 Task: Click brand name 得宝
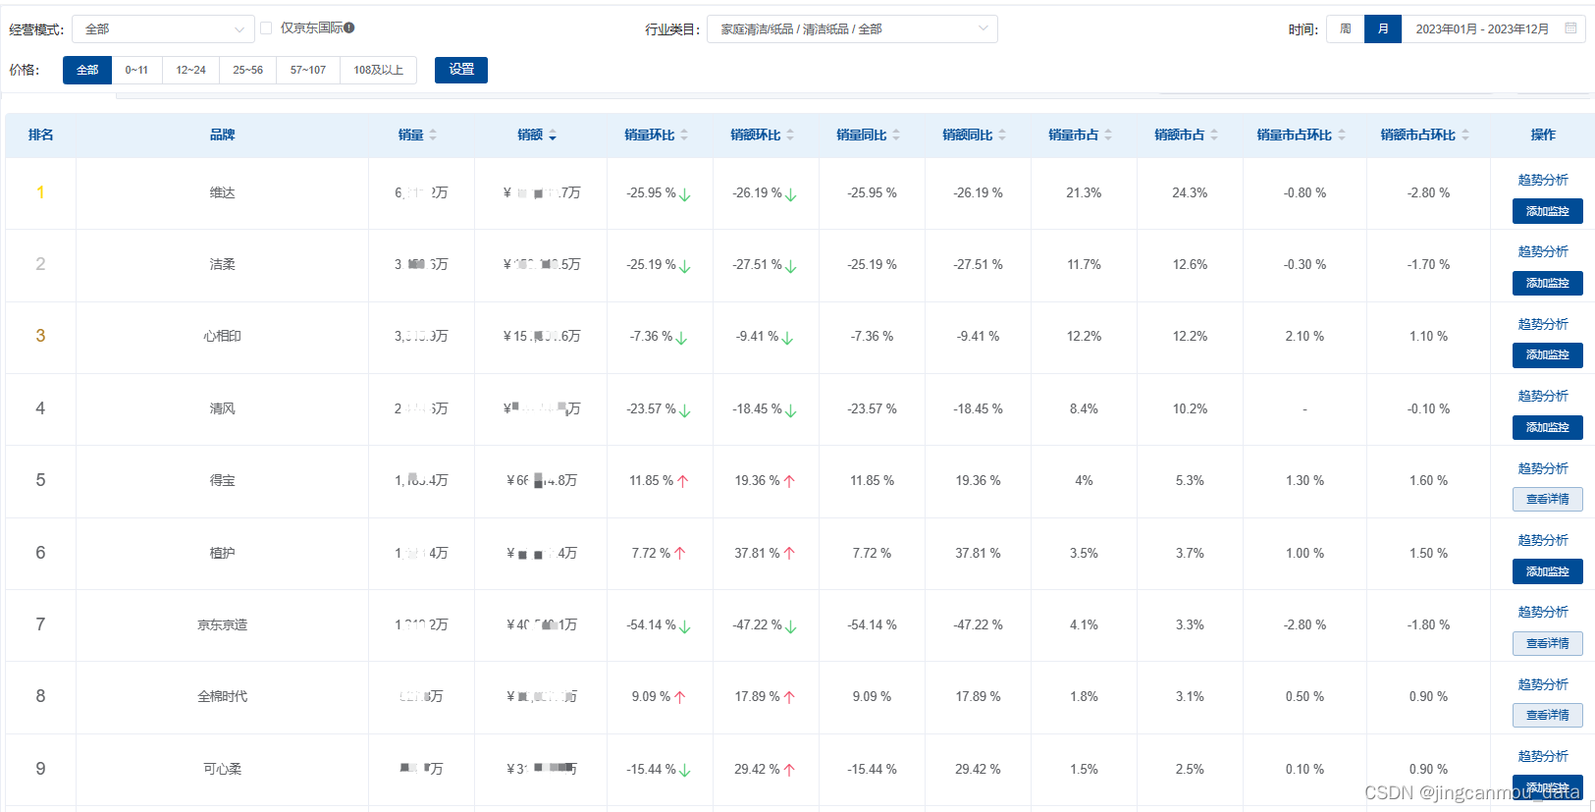222,480
